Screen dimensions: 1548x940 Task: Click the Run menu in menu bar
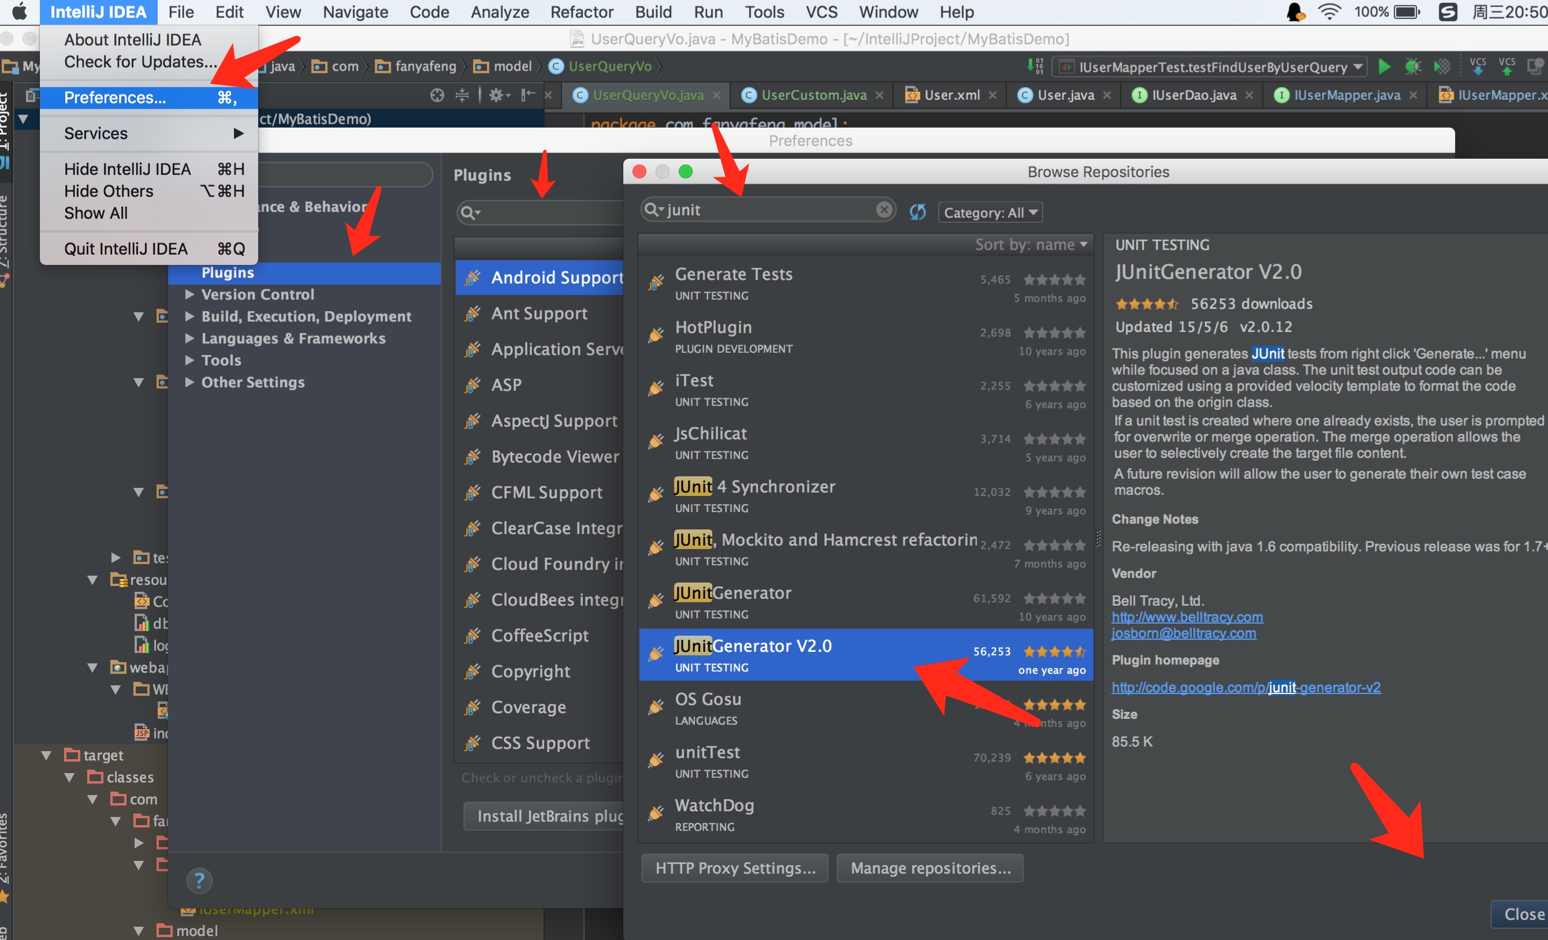(708, 12)
